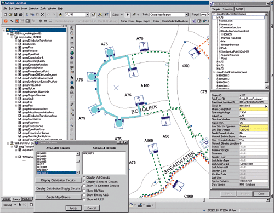
Task: Enable Zoom To Selected Circuits checkbox
Action: (x=84, y=186)
